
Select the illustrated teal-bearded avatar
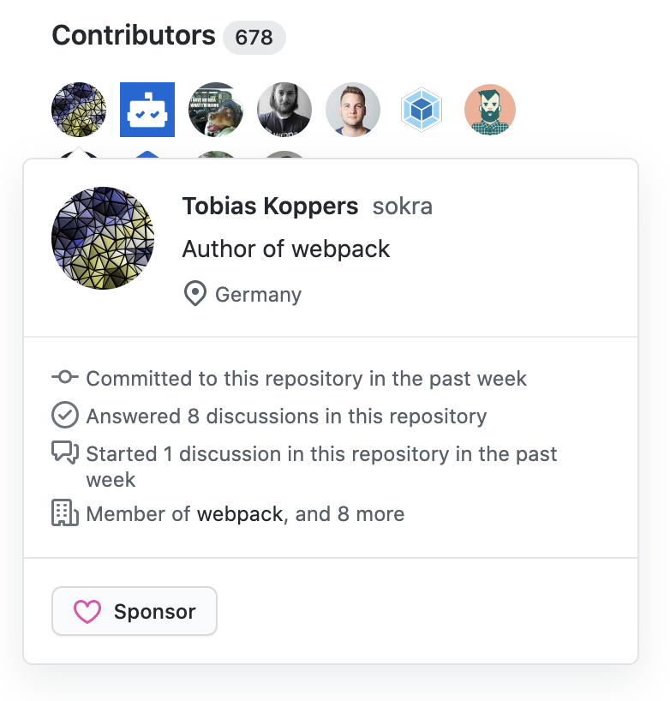coord(490,110)
